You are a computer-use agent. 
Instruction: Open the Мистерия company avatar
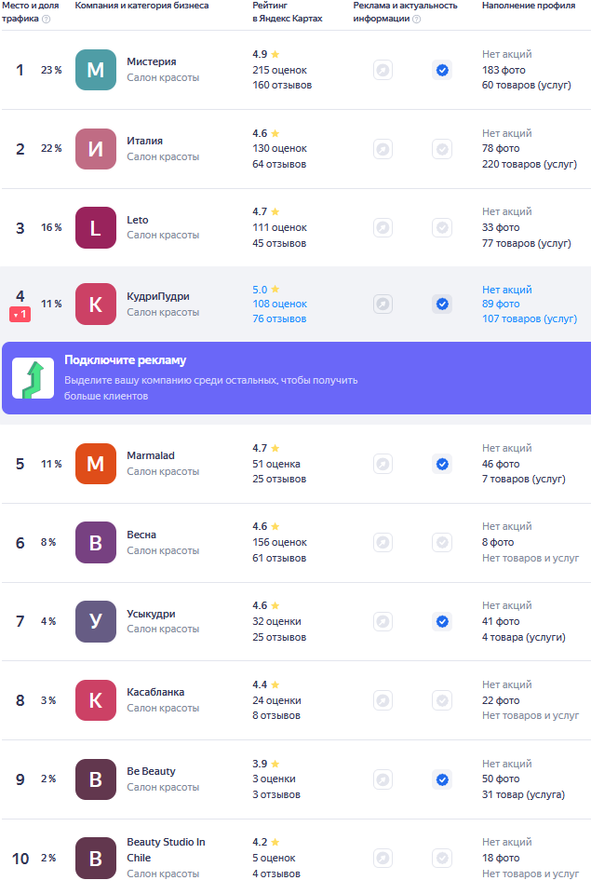96,70
